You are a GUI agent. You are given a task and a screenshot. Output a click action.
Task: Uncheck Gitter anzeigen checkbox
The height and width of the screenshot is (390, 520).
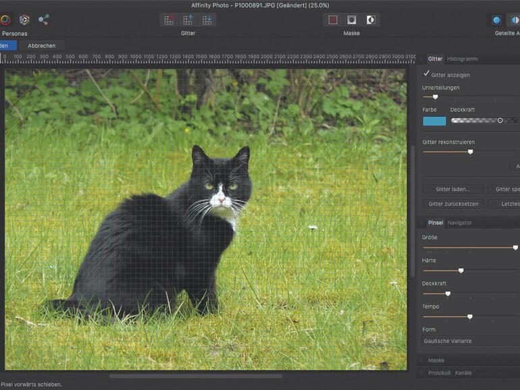click(x=427, y=74)
